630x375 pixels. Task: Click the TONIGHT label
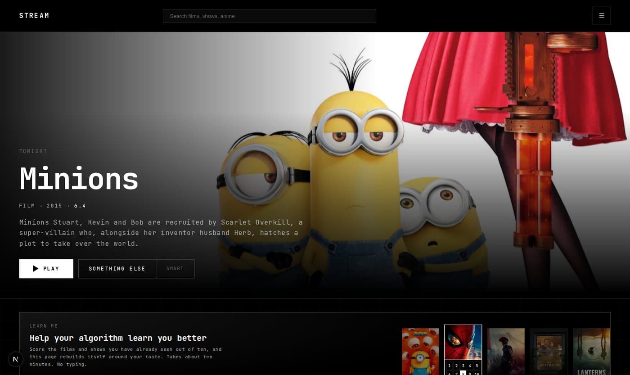pos(33,151)
